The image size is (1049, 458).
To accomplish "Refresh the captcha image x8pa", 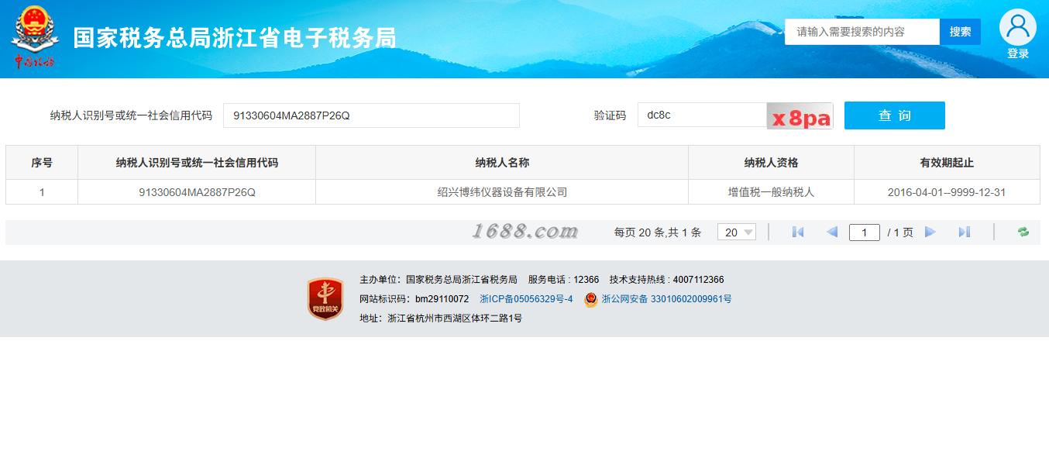I will tap(800, 116).
